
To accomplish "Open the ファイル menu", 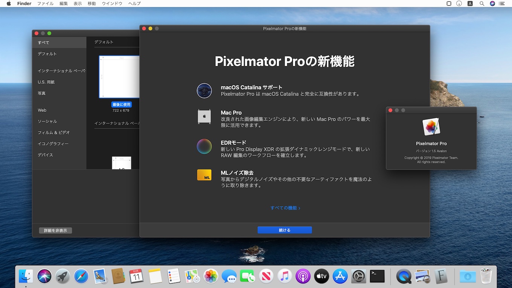I will pos(45,3).
